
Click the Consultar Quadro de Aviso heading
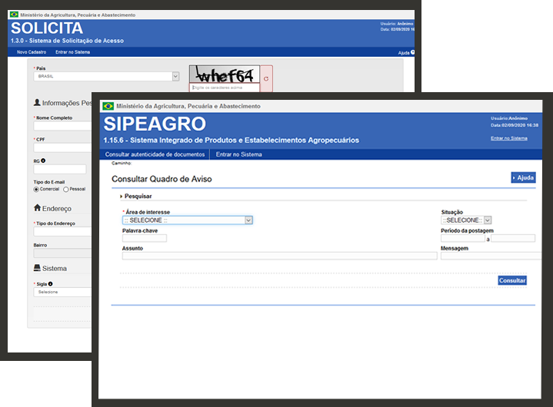162,179
